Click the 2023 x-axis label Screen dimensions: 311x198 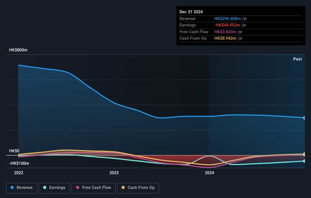114,173
